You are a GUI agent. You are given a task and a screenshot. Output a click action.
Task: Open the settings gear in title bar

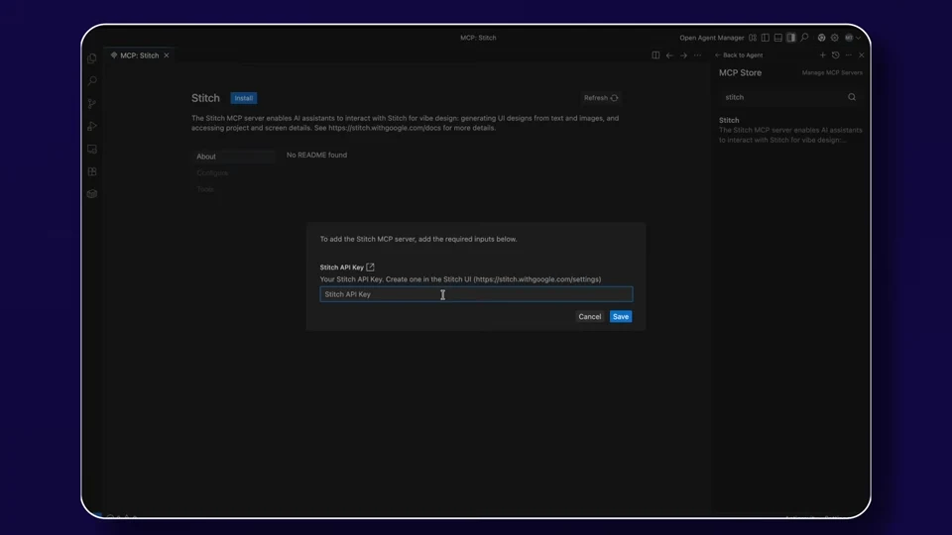pyautogui.click(x=835, y=38)
